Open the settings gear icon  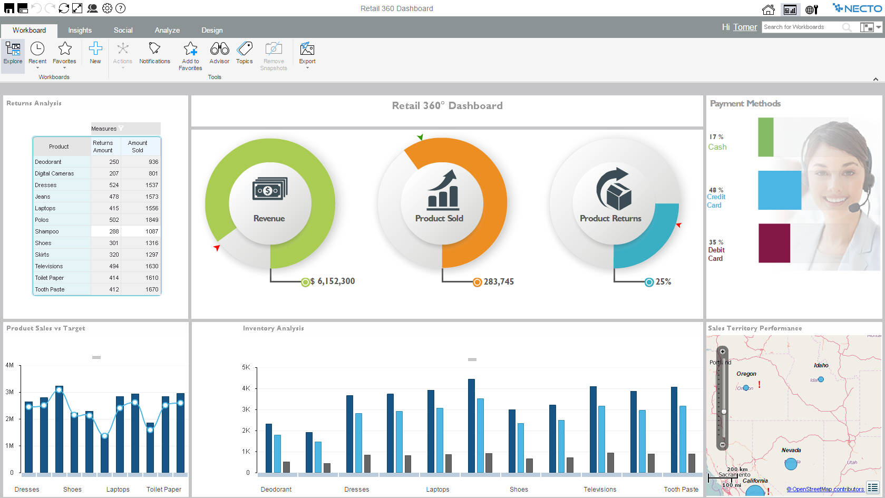pyautogui.click(x=107, y=8)
